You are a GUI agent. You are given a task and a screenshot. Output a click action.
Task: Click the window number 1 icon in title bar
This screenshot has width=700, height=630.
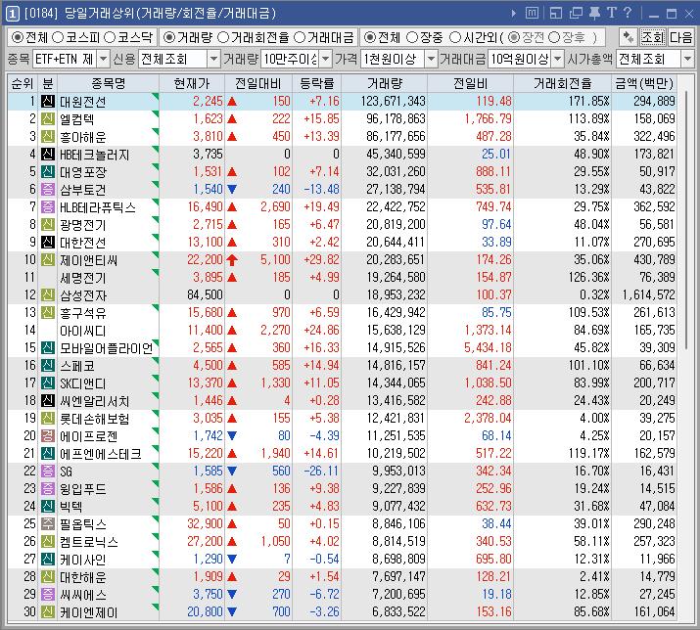[x=12, y=14]
